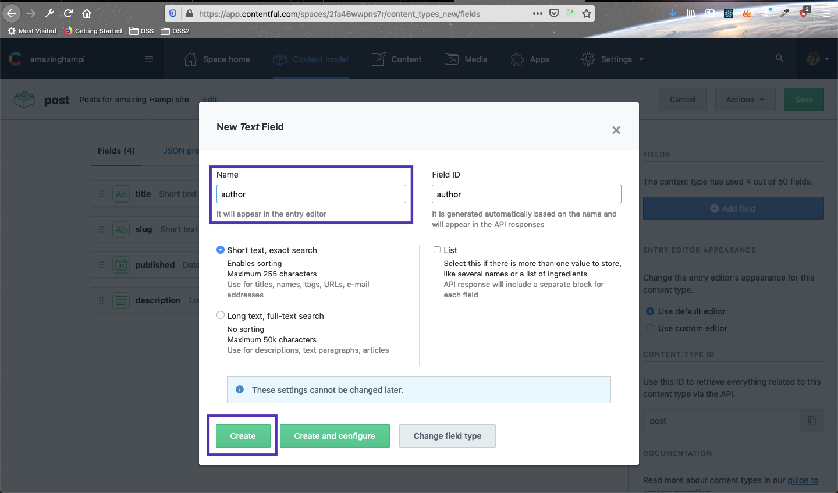The image size is (838, 493).
Task: Select Long text, full-text search option
Action: point(221,315)
